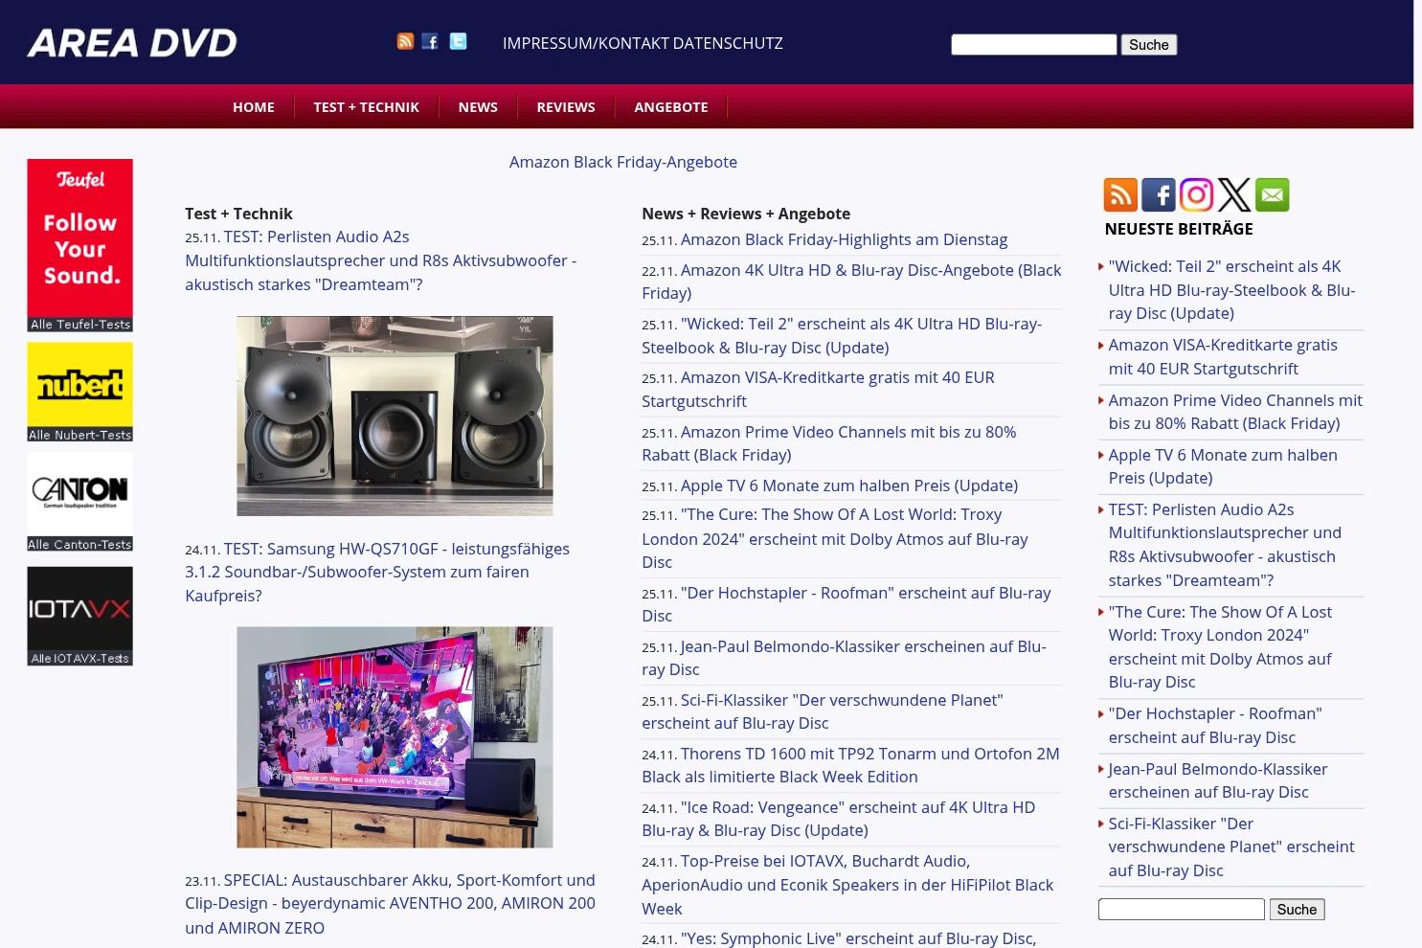Open the Perlisten Audio A2s test article link
The width and height of the screenshot is (1422, 948).
coord(380,260)
